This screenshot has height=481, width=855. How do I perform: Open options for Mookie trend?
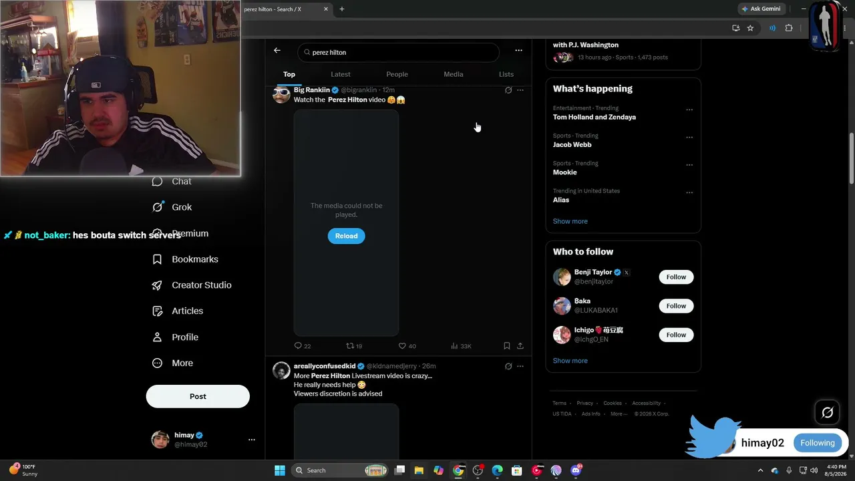tap(689, 165)
